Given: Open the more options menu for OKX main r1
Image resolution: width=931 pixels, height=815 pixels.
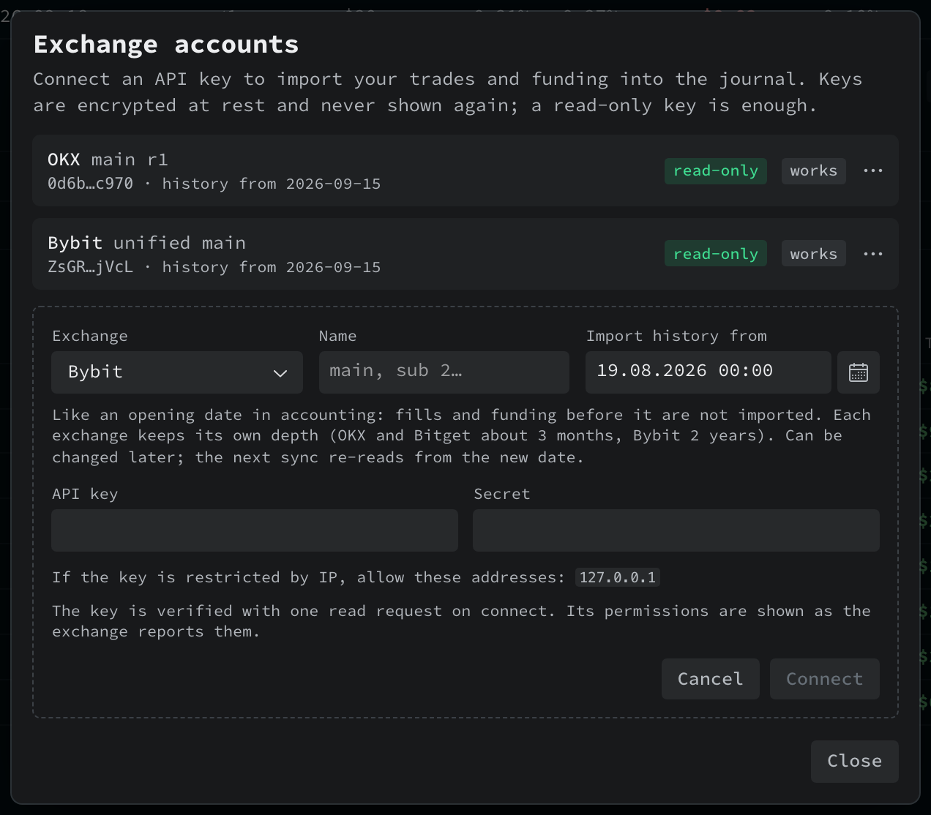Looking at the screenshot, I should (872, 170).
